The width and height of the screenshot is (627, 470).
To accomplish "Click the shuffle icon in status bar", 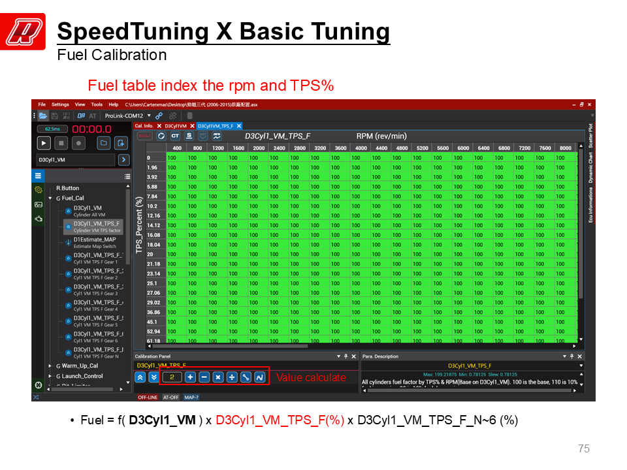I will [x=36, y=398].
